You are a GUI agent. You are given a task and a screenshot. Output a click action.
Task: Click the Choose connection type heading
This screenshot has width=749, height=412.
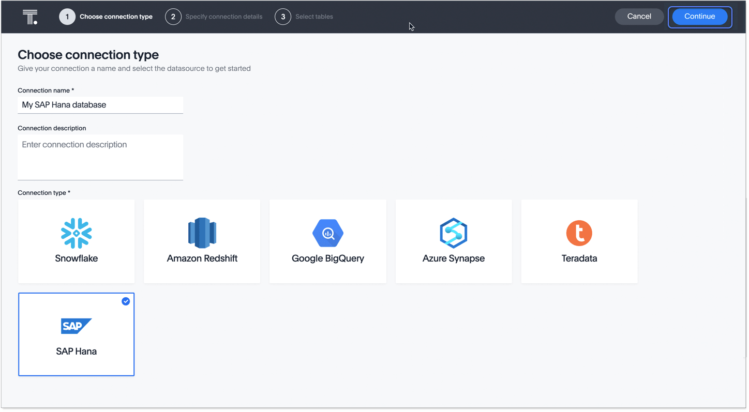coord(88,55)
